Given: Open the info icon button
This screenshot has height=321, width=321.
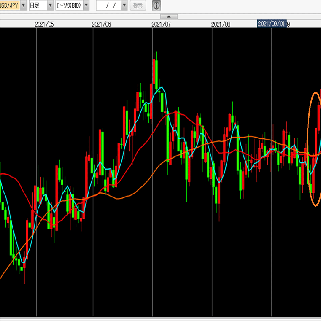Looking at the screenshot, I should [156, 5].
